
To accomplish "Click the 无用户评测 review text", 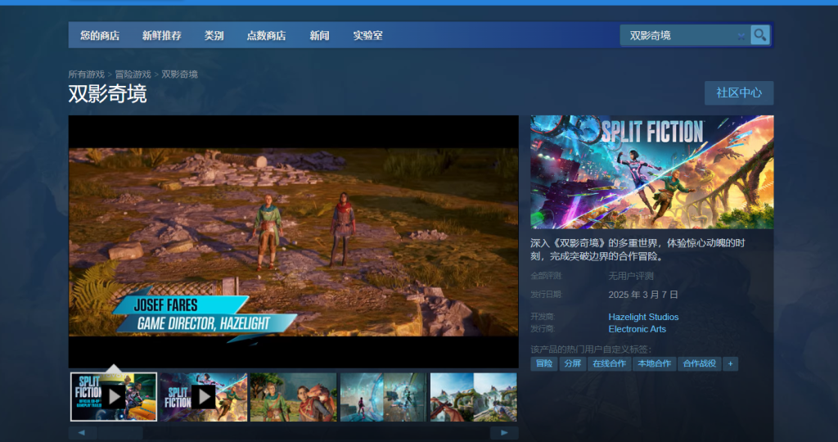I will pos(631,276).
